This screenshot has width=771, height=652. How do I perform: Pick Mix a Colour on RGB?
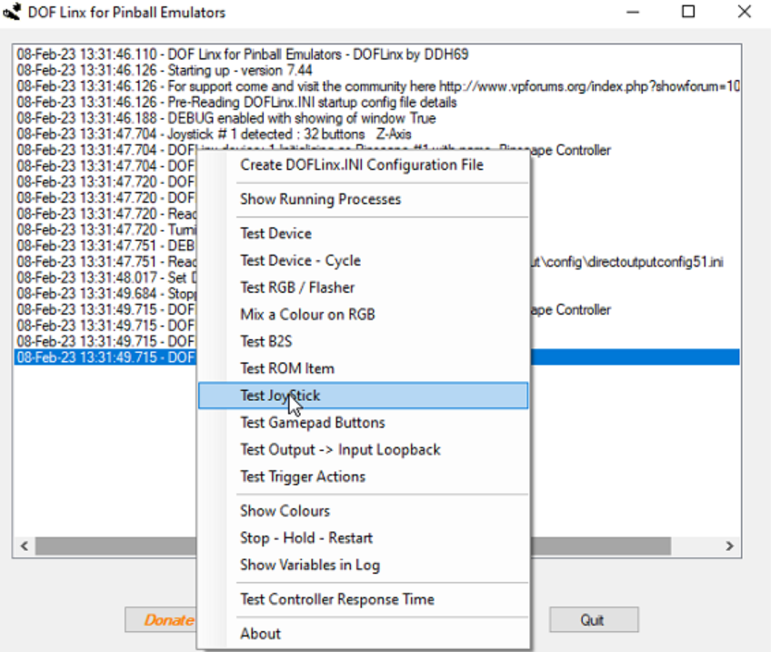pyautogui.click(x=363, y=315)
